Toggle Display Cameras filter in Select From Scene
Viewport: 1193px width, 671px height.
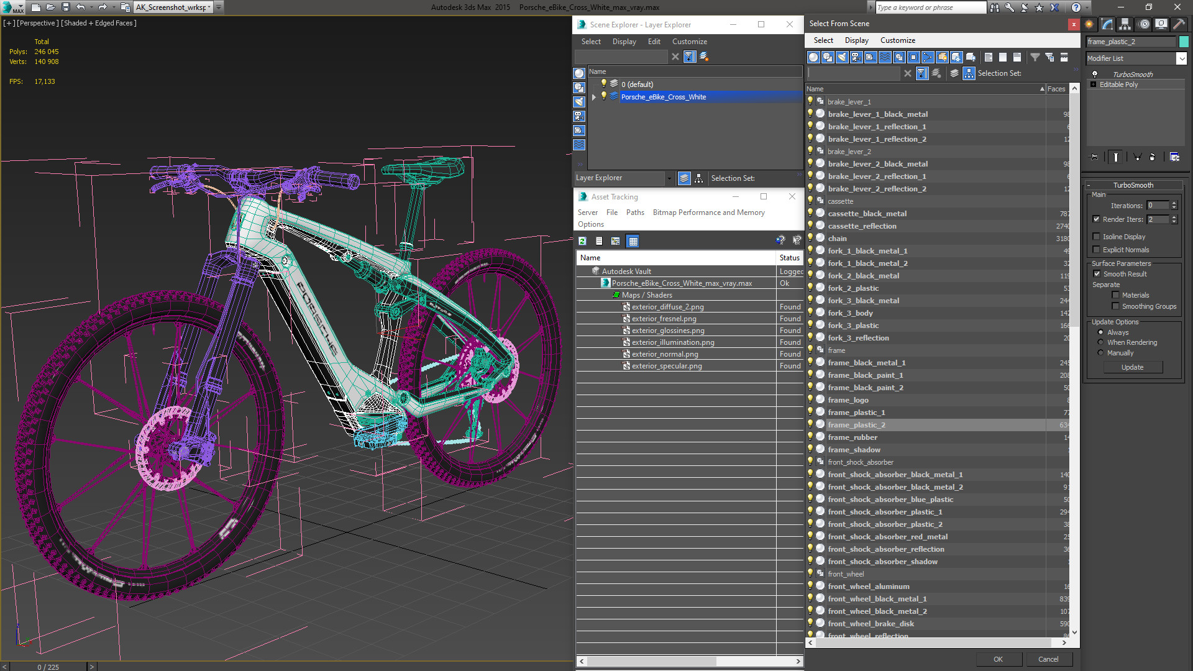coord(856,57)
